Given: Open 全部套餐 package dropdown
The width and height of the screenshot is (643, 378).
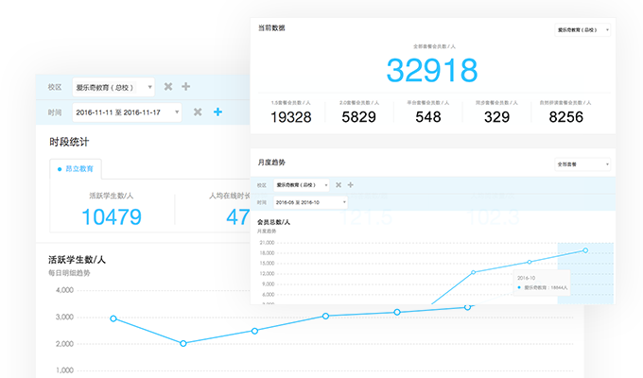Looking at the screenshot, I should (x=583, y=163).
